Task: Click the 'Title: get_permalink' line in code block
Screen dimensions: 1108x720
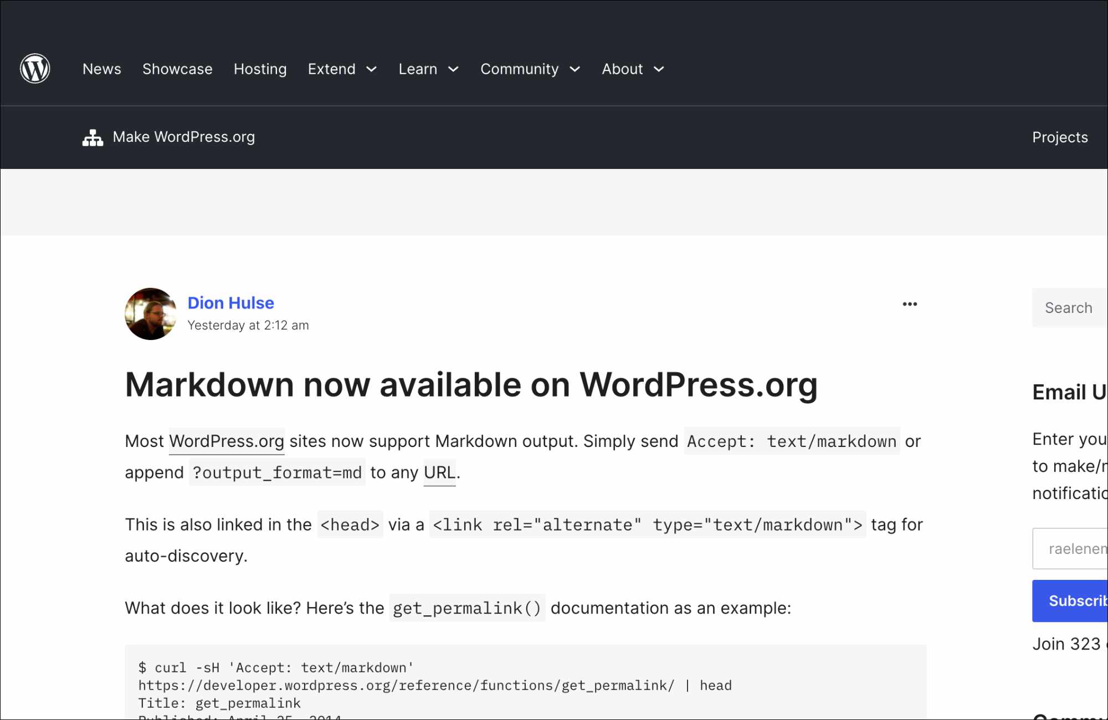Action: (219, 703)
